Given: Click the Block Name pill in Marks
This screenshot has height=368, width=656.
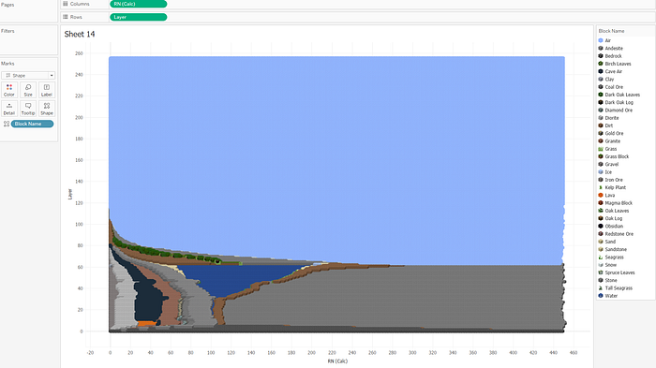Looking at the screenshot, I should 32,124.
